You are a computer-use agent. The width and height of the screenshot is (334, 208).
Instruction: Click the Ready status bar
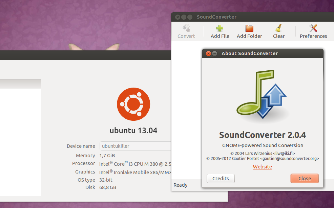click(x=180, y=185)
